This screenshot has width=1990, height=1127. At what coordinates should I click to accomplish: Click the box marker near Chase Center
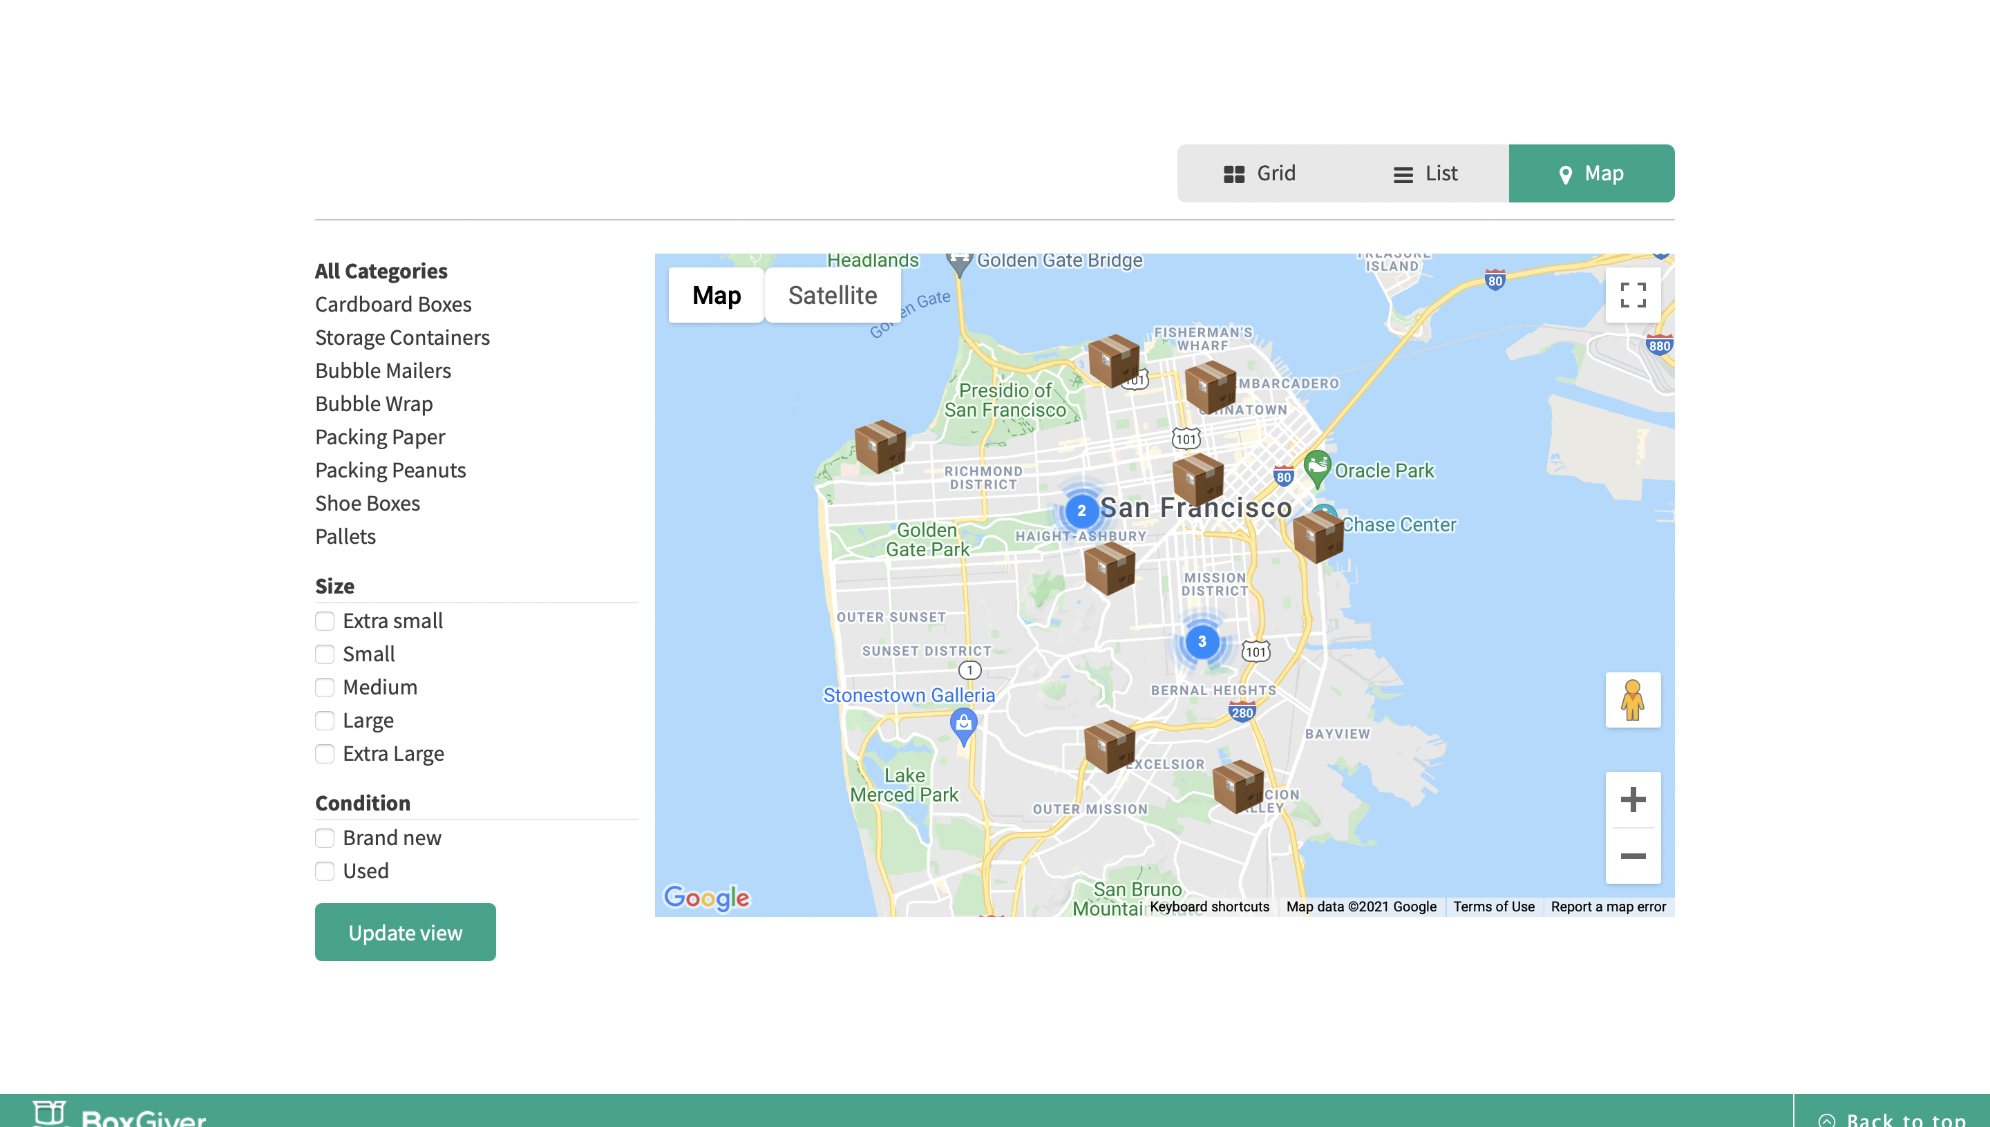(1318, 536)
